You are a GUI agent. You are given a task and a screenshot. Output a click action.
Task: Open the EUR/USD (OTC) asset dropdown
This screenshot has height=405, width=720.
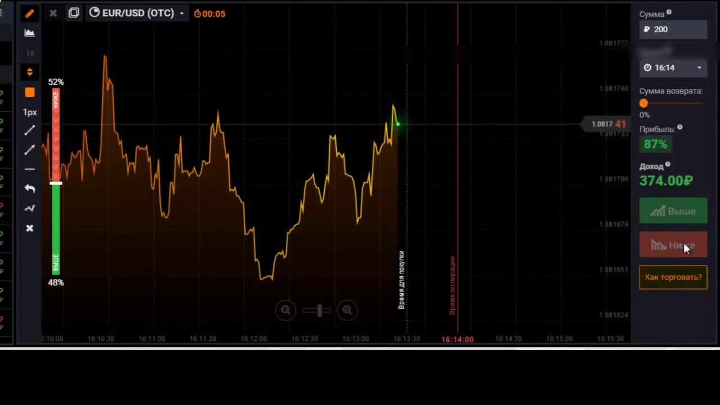coord(137,13)
